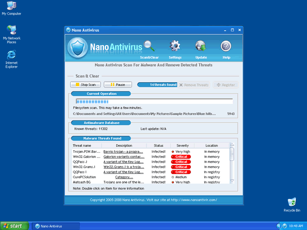Sort the list by Severity column header
307x230 pixels.
click(x=182, y=145)
